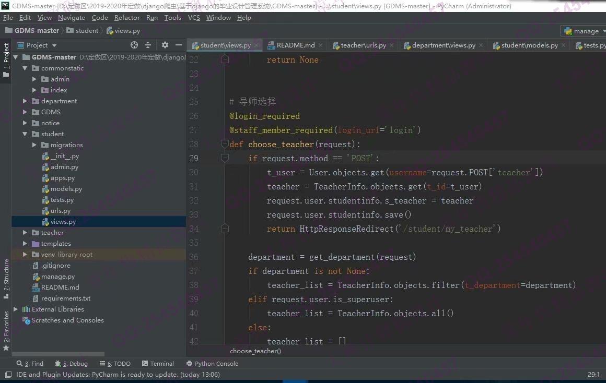The height and width of the screenshot is (383, 606).
Task: Expand External Libraries node
Action: click(x=16, y=309)
